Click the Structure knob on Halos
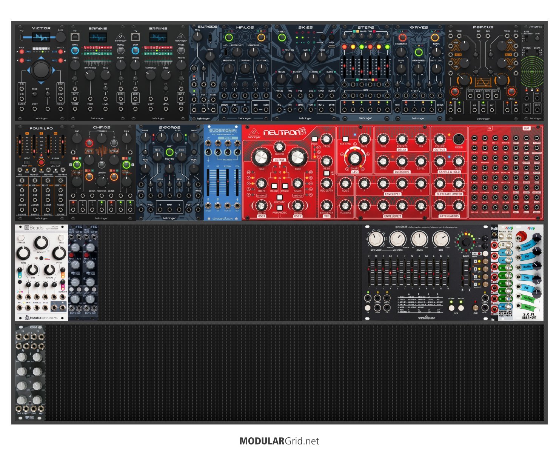The width and height of the screenshot is (559, 449). (253, 52)
